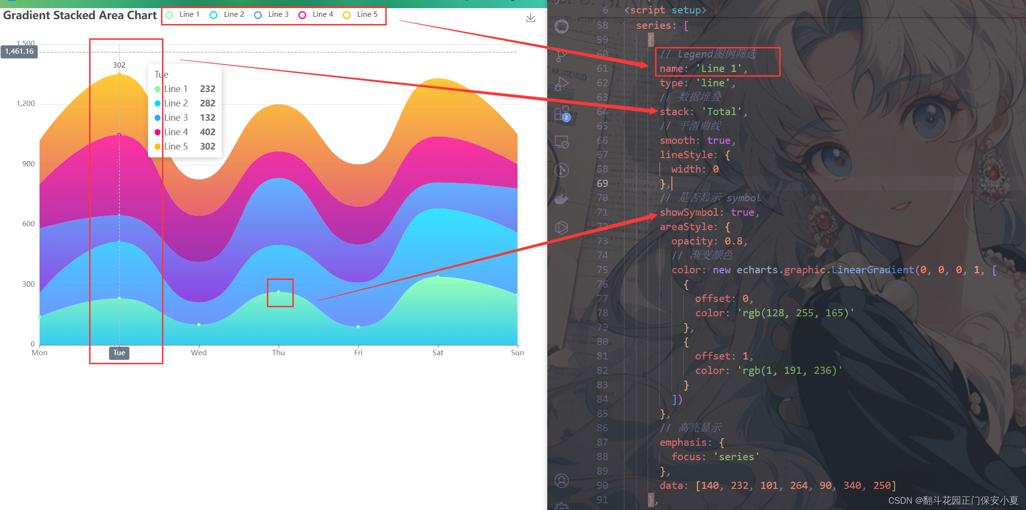1026x510 pixels.
Task: Click the '300' y-axis label
Action: [x=28, y=284]
